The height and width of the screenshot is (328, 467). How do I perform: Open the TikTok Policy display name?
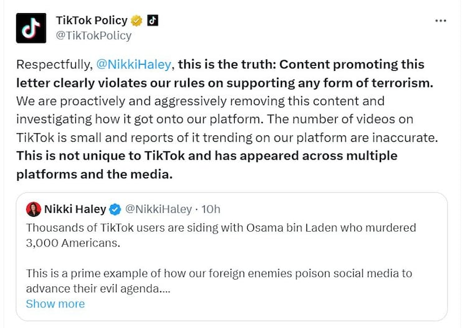(x=92, y=20)
